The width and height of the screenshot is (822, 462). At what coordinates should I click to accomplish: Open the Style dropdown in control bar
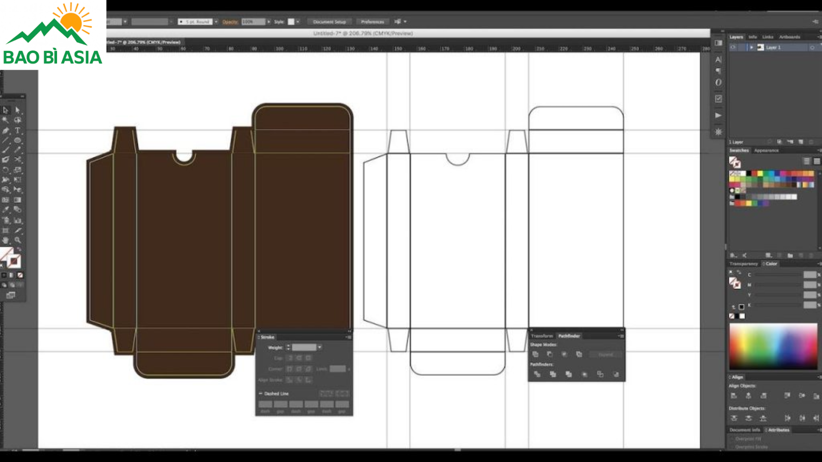[298, 22]
